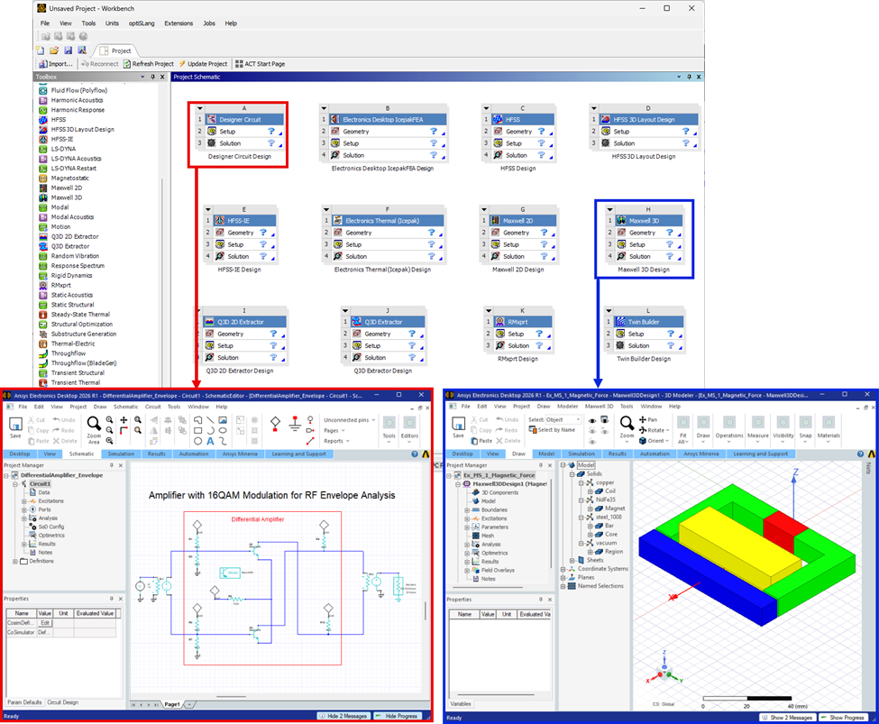Open the Rotate dropdown in Maxwell ribbon
This screenshot has width=879, height=724.
[x=655, y=430]
